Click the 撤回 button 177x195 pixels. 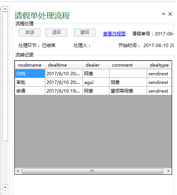[85, 32]
